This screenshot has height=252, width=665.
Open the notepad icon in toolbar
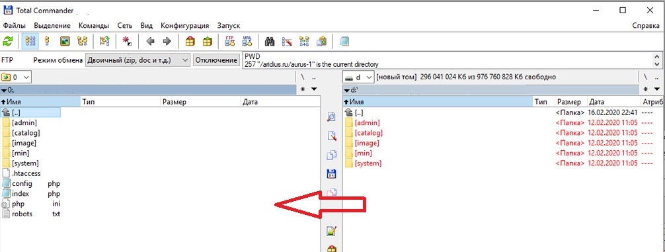(344, 41)
